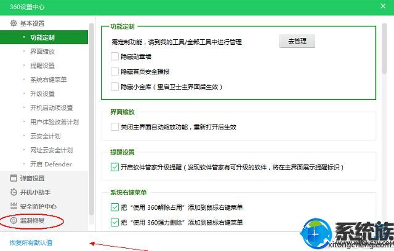The image size is (394, 251).
Task: Expand the 安全防护中心 category
Action: 38,206
